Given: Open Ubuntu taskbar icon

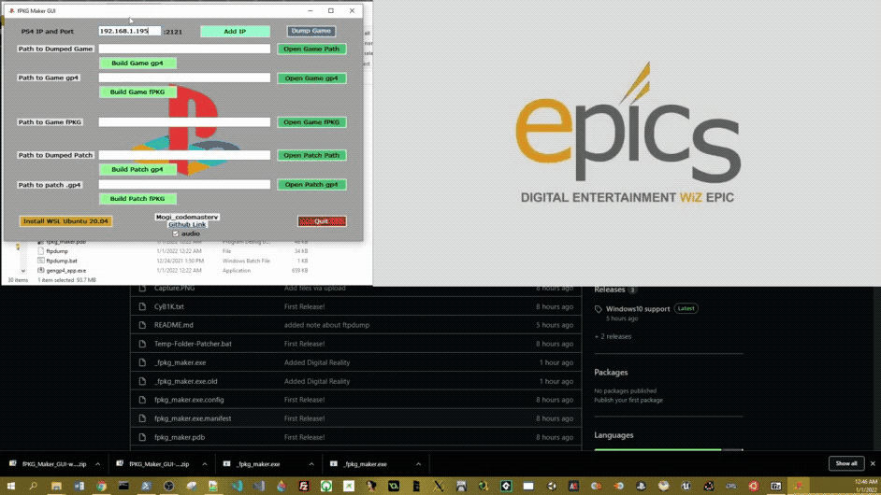Looking at the screenshot, I should pyautogui.click(x=753, y=486).
